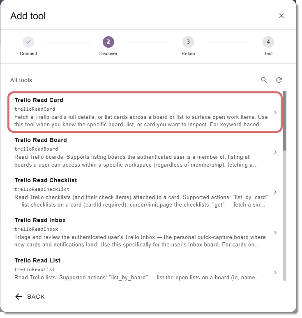Click the trelloReadInbox identifier text
This screenshot has height=318, width=302.
click(36, 229)
